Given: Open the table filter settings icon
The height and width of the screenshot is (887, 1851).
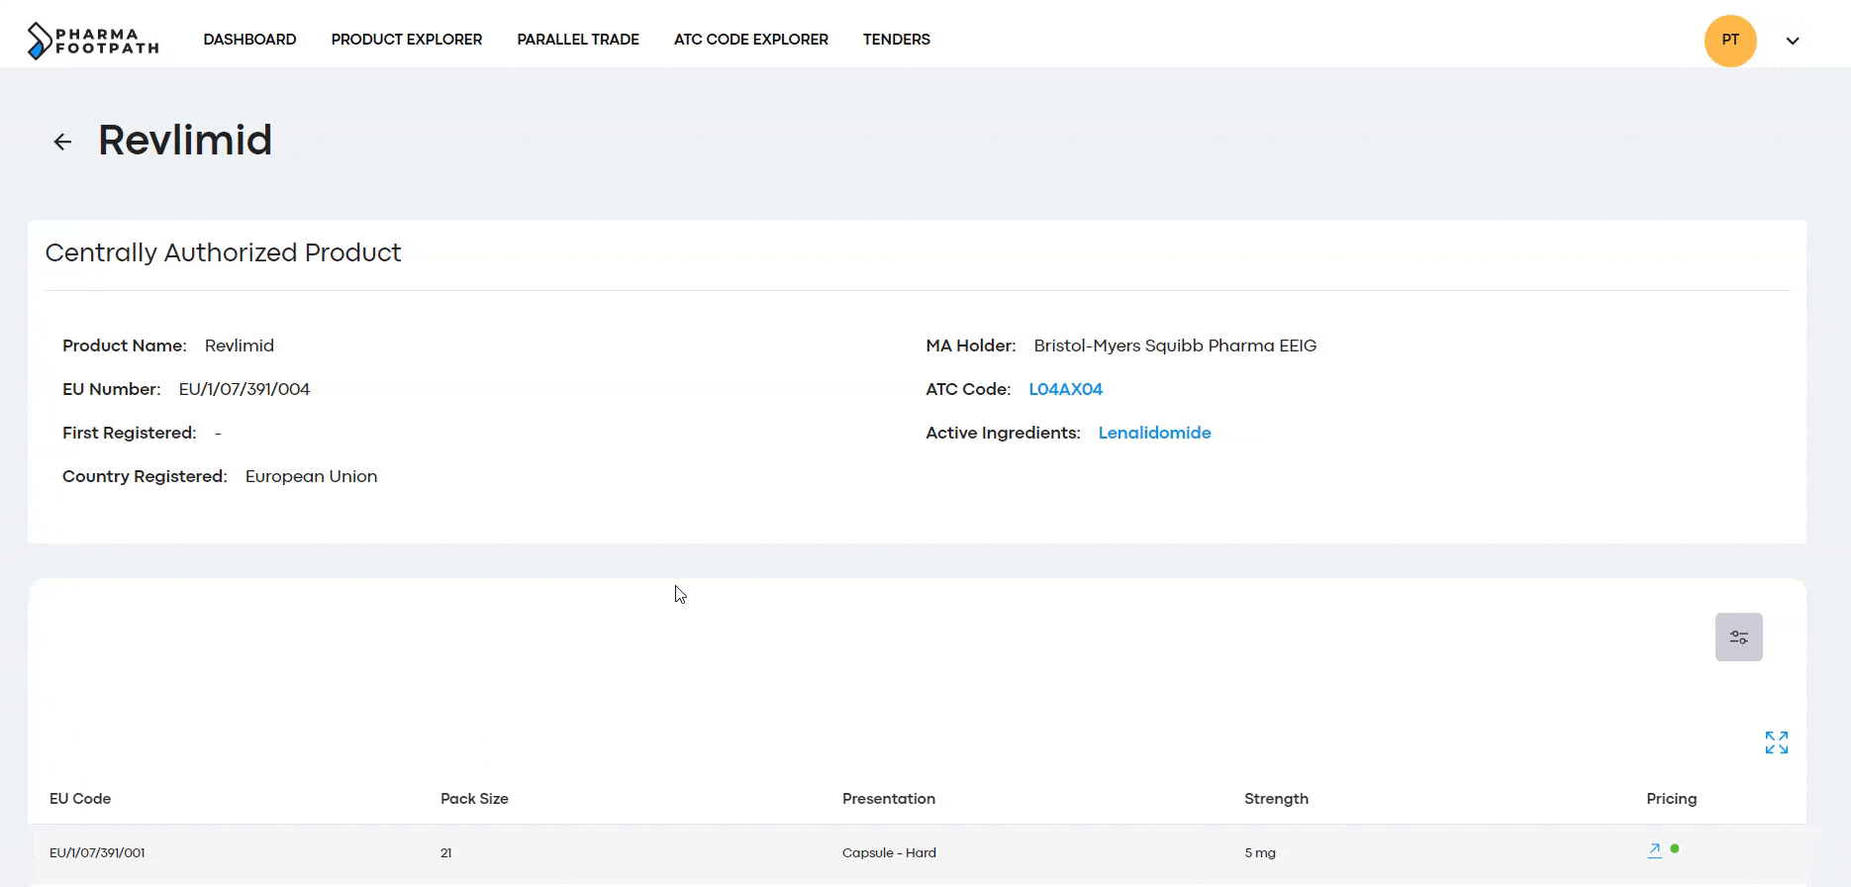Looking at the screenshot, I should point(1738,638).
